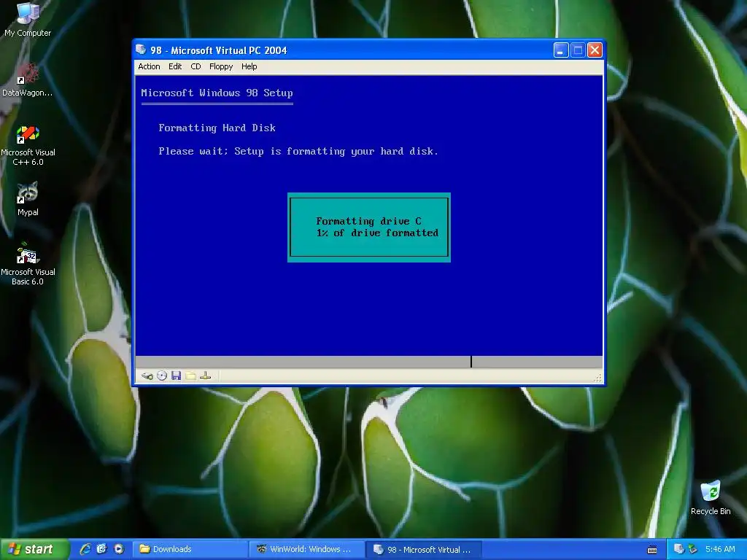Click the shared folders icon in Virtual PC status bar
This screenshot has height=560, width=747.
click(x=190, y=376)
